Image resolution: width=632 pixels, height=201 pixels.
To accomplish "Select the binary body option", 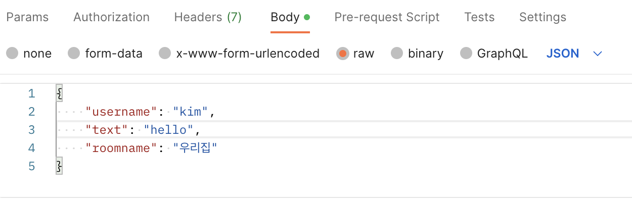I will [397, 53].
